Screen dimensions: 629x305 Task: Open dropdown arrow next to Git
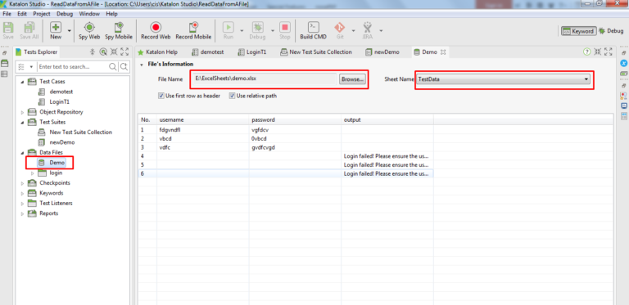coord(354,30)
